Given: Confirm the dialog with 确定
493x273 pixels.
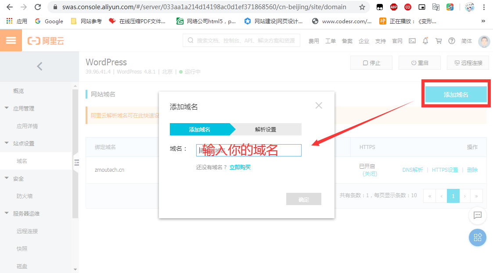Looking at the screenshot, I should [304, 199].
